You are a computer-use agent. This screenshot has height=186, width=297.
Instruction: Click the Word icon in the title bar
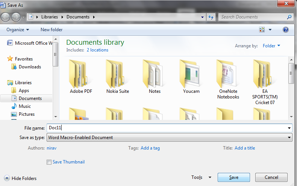(x=3, y=5)
